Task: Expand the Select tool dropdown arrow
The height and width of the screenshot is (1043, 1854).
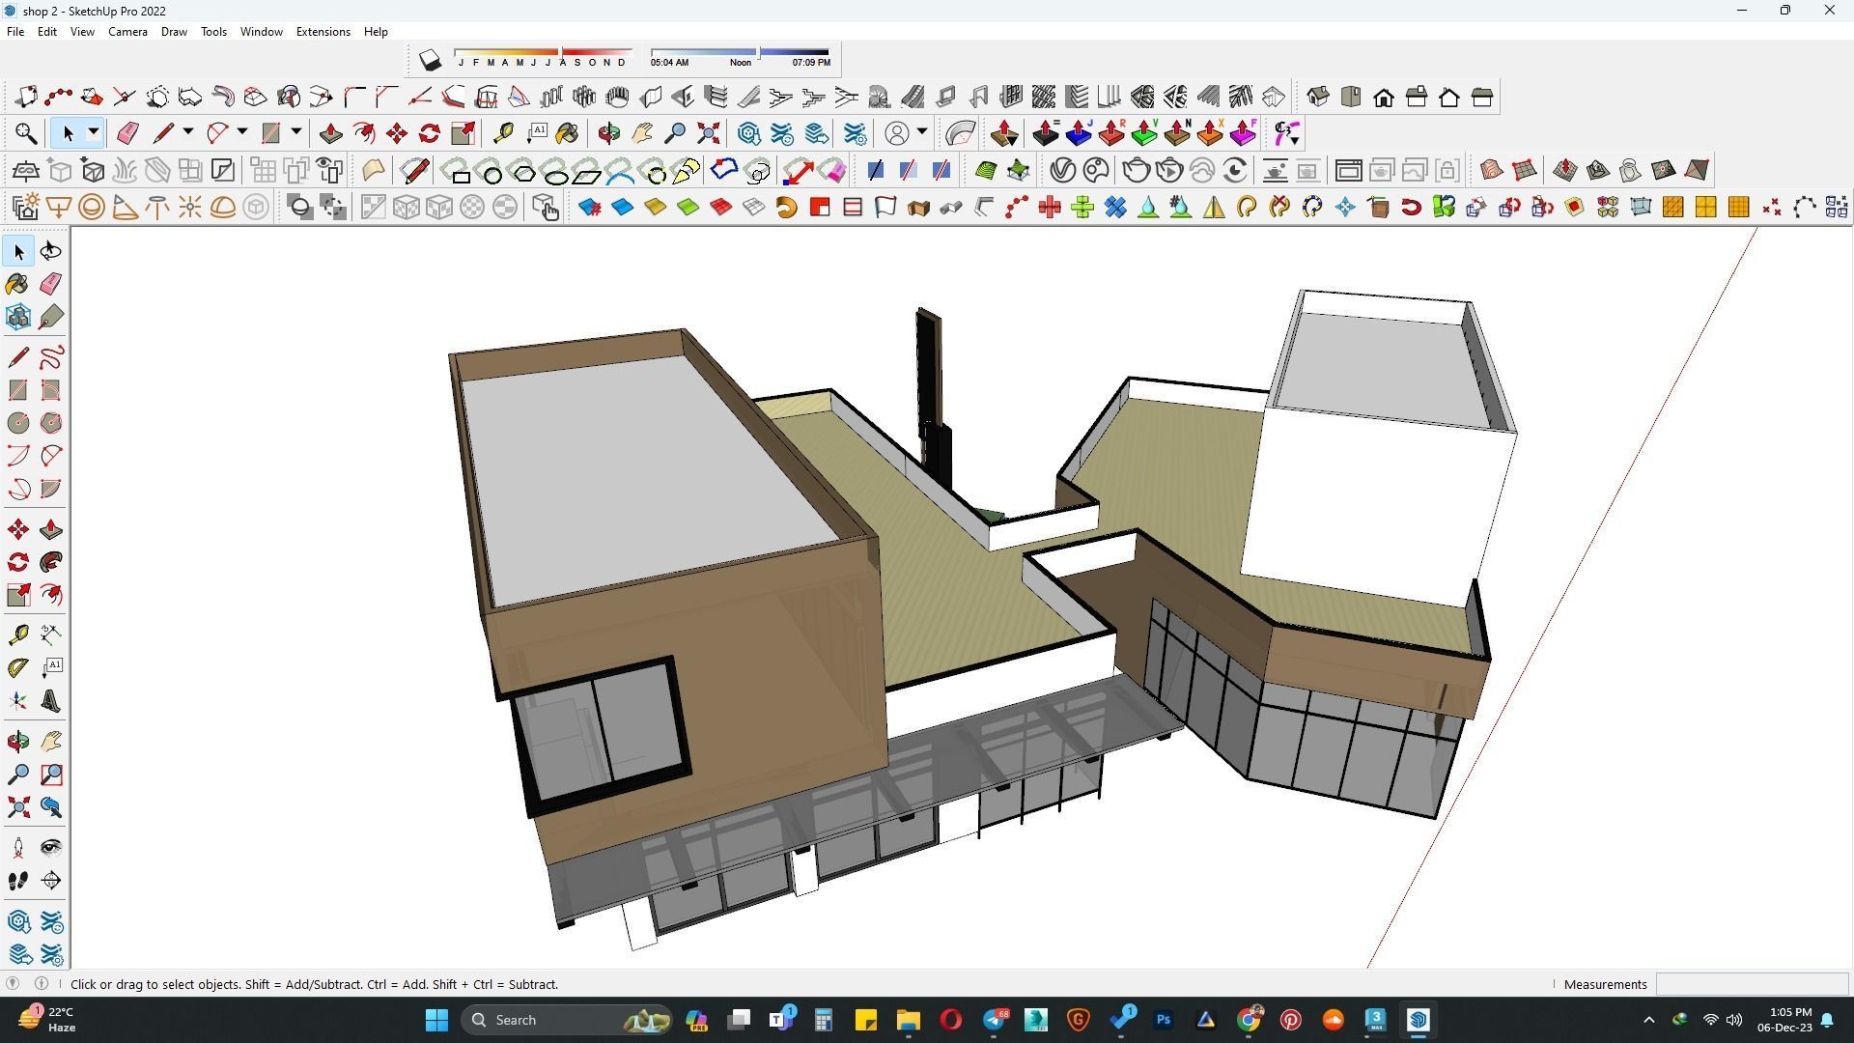Action: pos(94,132)
